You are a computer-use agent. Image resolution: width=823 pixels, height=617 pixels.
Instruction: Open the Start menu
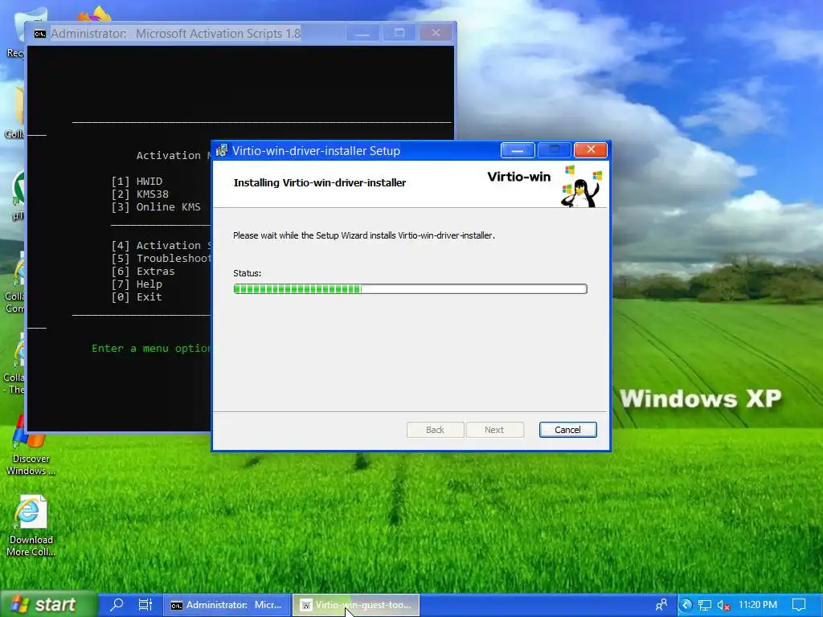[x=48, y=604]
